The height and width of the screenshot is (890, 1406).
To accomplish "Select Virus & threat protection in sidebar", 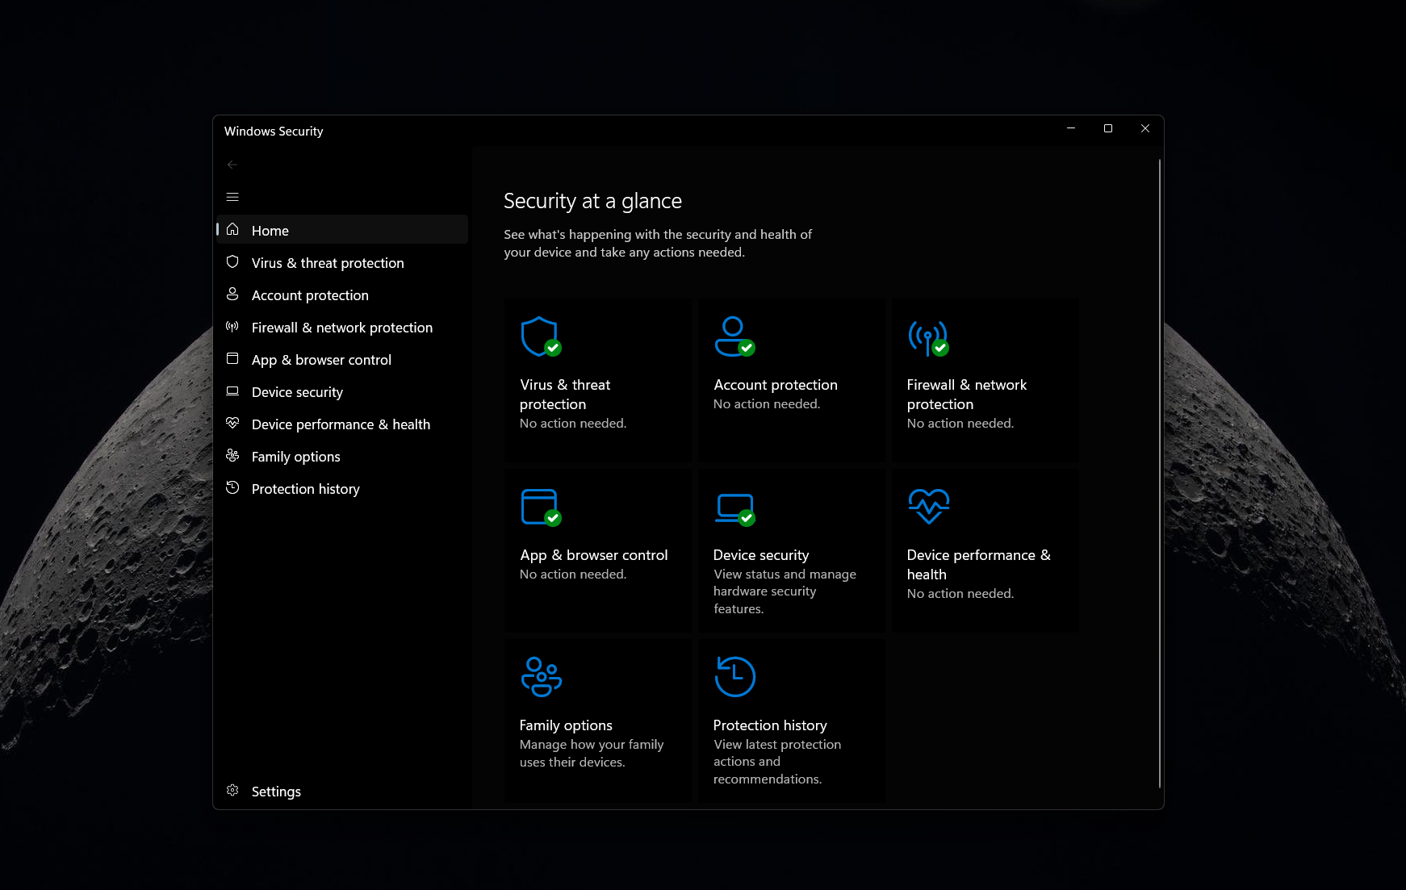I will point(328,262).
